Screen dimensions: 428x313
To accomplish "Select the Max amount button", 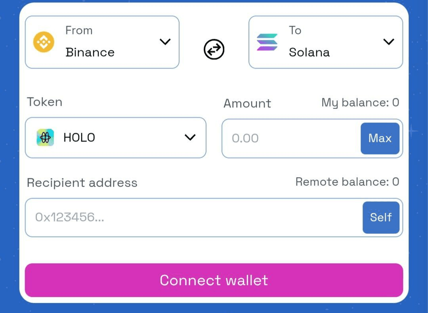I will click(x=380, y=138).
